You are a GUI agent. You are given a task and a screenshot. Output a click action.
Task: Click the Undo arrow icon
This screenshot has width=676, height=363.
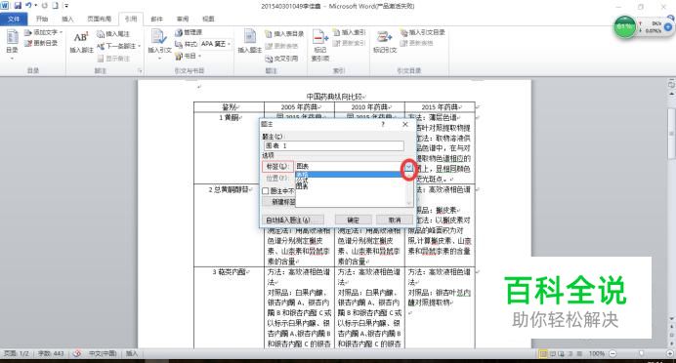[28, 6]
